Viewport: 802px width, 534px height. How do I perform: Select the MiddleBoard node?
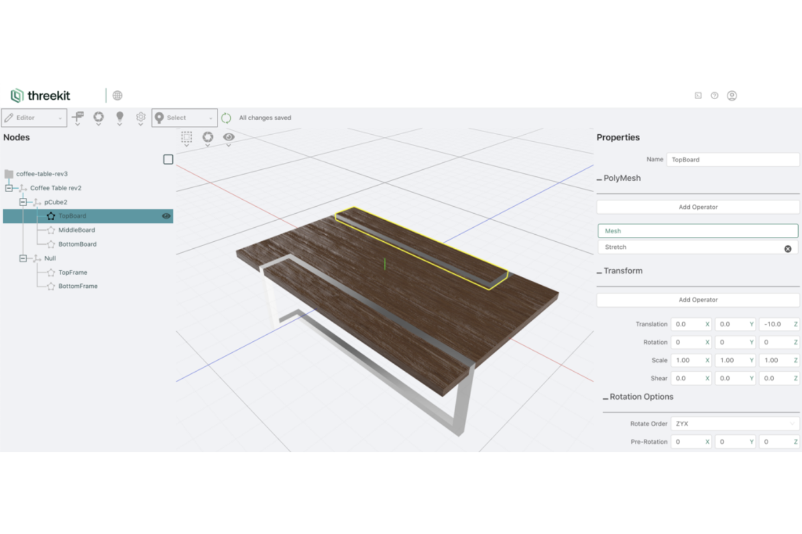pos(76,230)
